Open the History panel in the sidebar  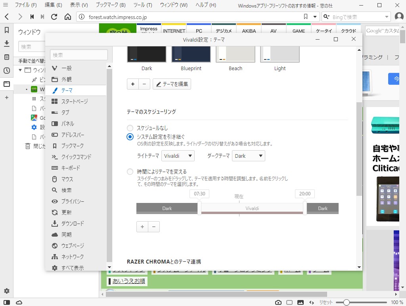(6, 71)
